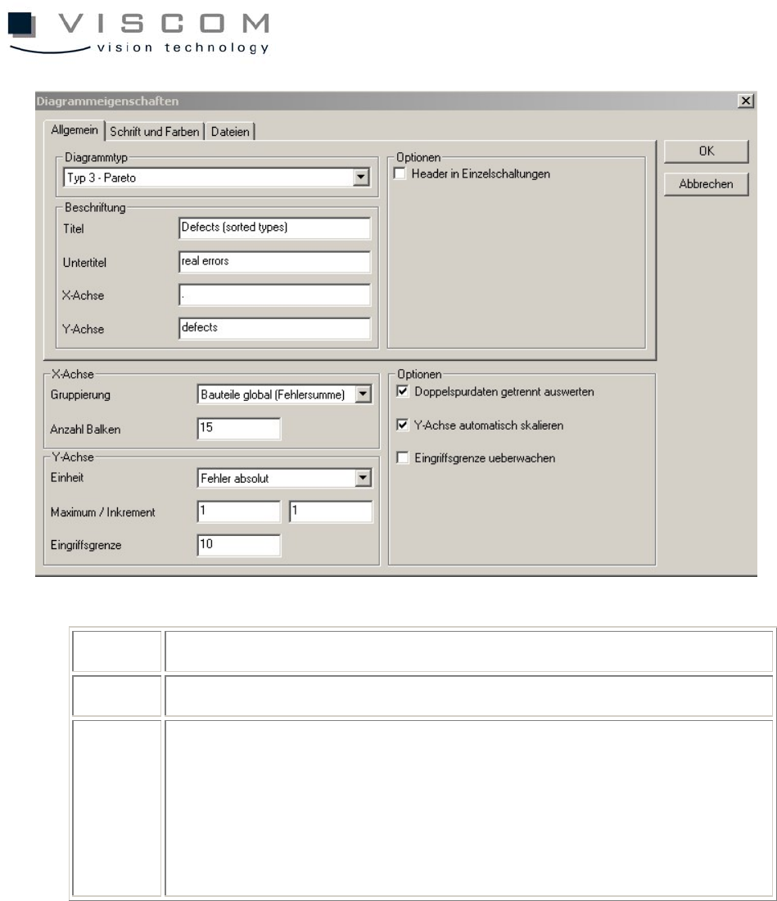Focus the Y-Achse field containing defects
777x901 pixels.
click(x=275, y=328)
